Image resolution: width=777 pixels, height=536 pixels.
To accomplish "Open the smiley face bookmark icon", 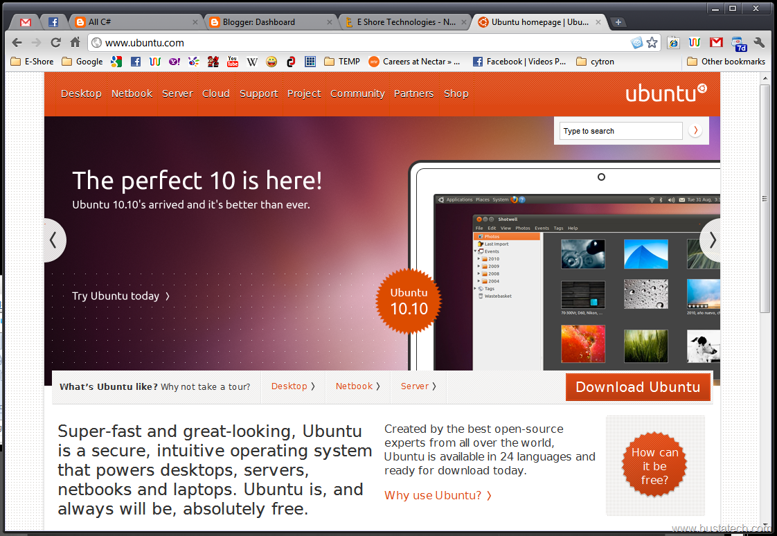I will (x=271, y=62).
